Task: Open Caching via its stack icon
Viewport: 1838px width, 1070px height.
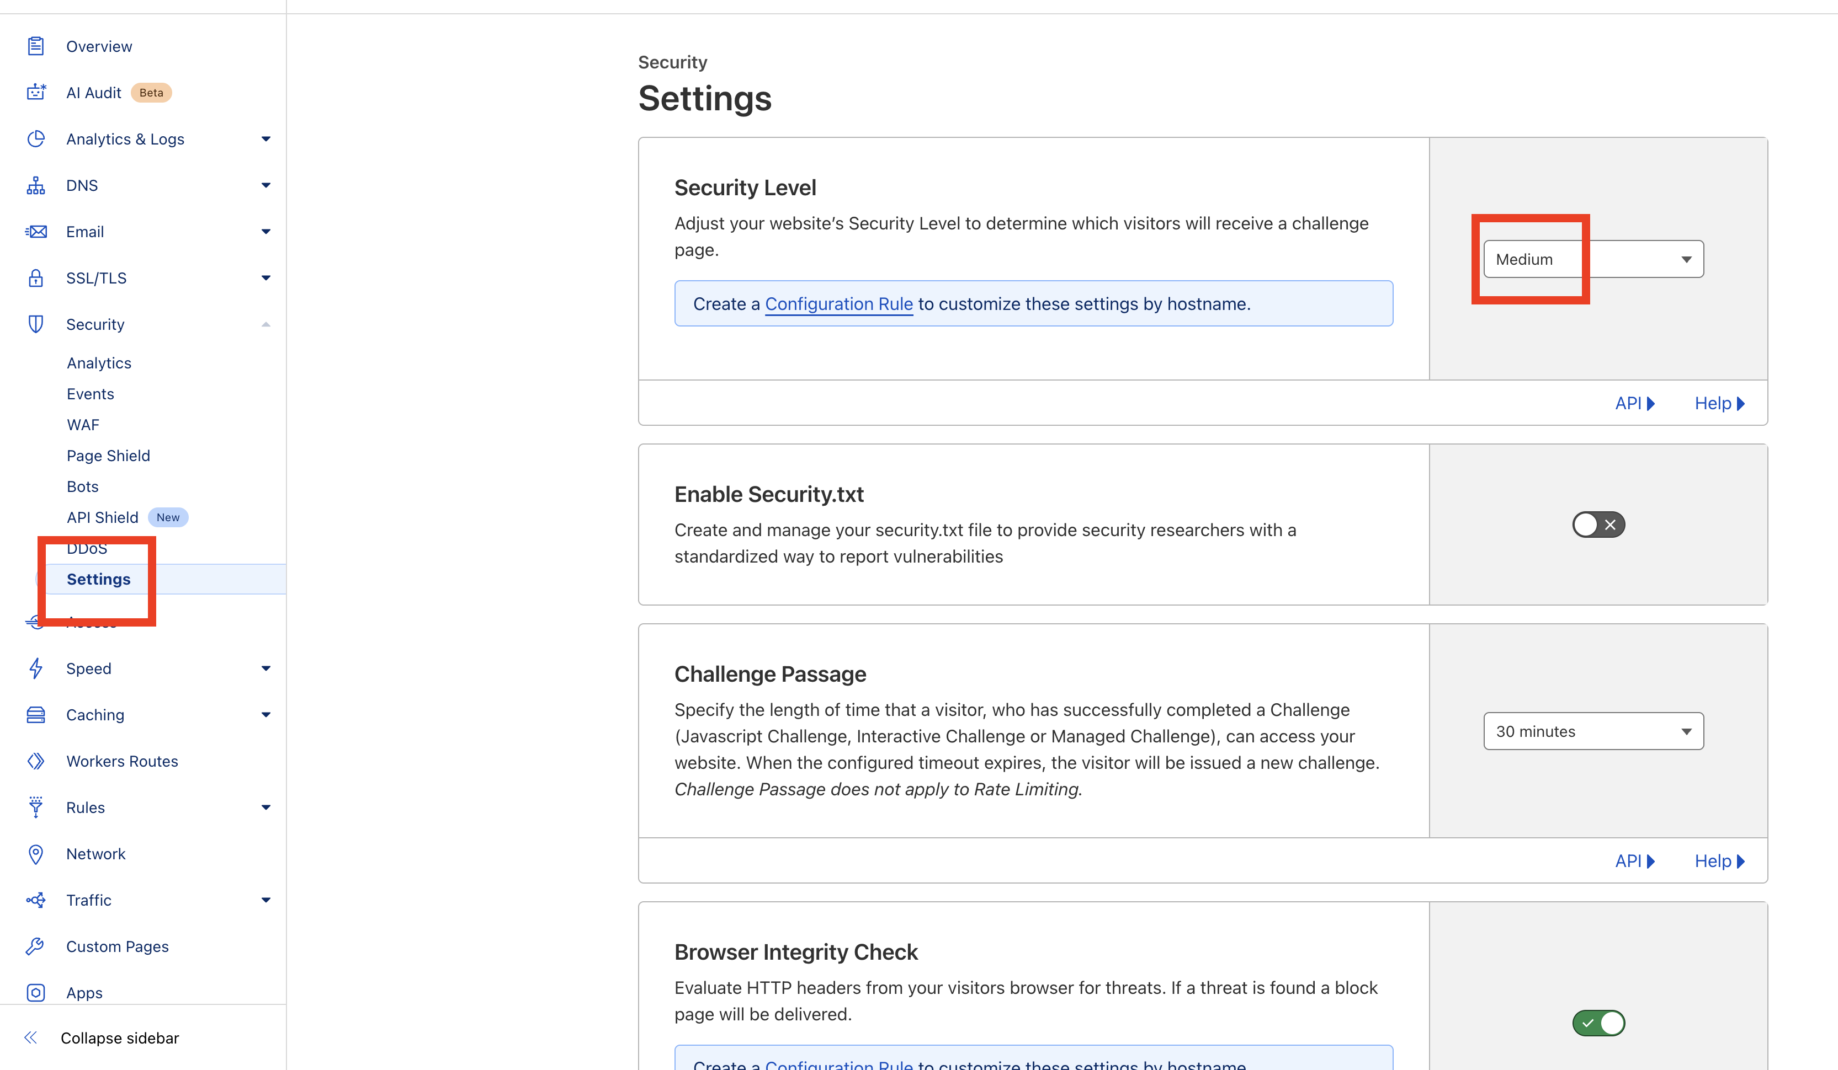Action: tap(36, 714)
